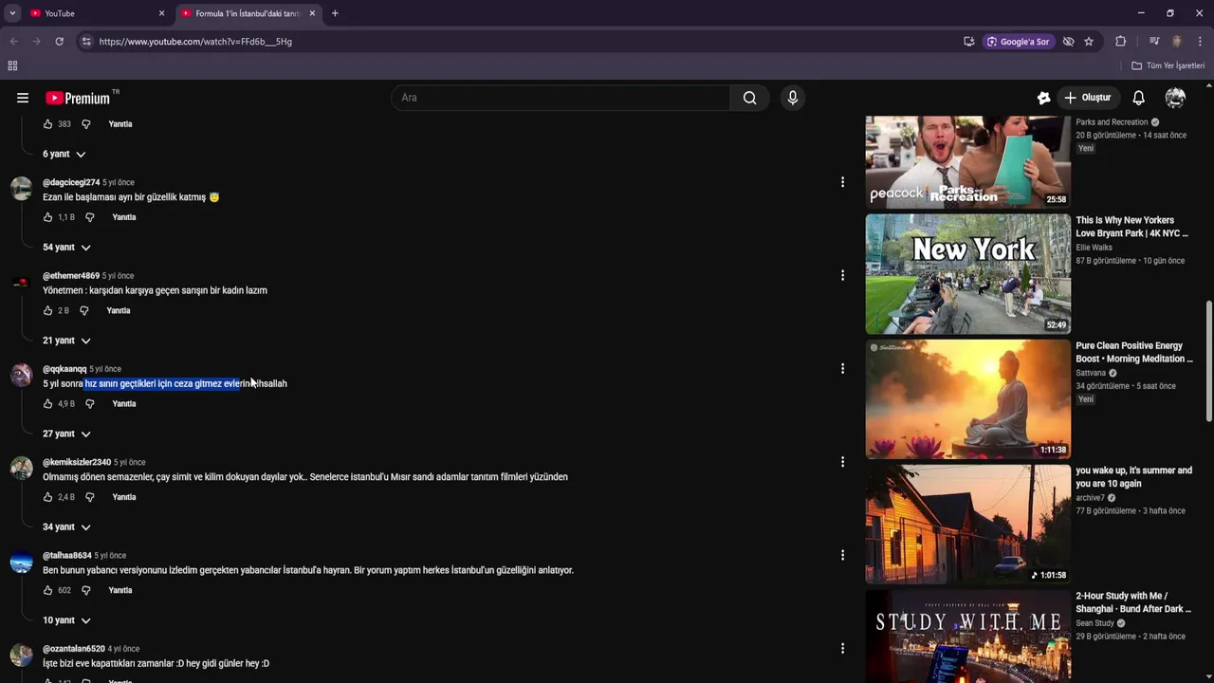Open more options for @dagcicegi274 comment
This screenshot has height=683, width=1214.
click(842, 182)
